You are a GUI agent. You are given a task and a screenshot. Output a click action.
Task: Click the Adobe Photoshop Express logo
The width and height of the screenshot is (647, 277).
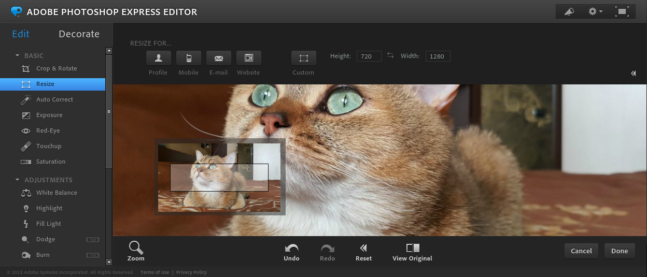point(17,11)
